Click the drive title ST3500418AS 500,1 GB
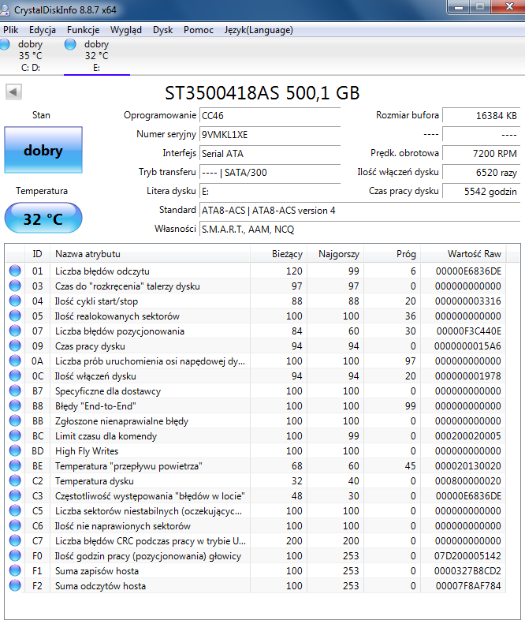The height and width of the screenshot is (624, 525). [262, 93]
